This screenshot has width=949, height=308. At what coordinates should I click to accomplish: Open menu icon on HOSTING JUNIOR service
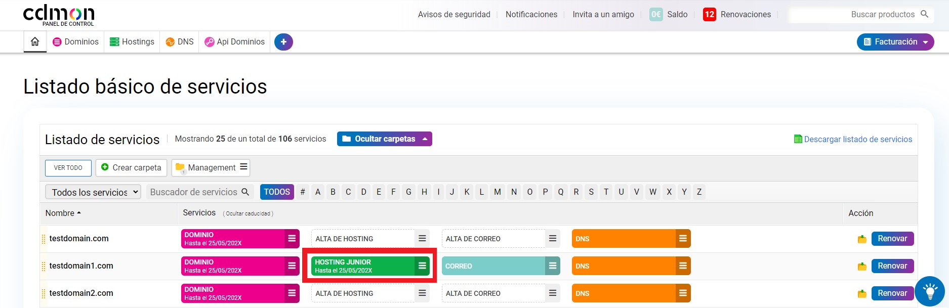pos(422,266)
